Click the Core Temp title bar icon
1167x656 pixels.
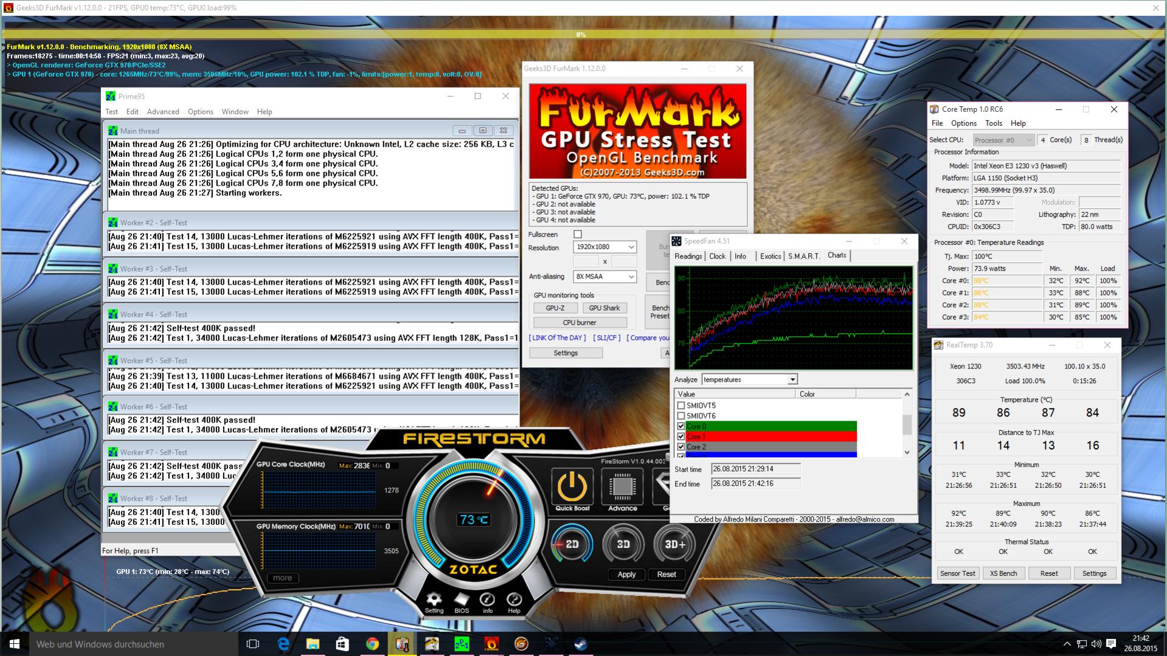934,109
